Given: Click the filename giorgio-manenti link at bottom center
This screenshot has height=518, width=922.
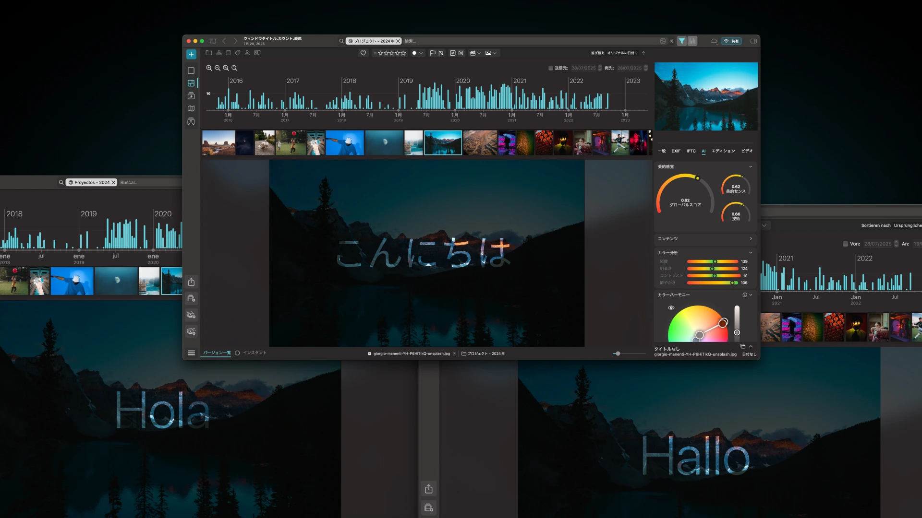Looking at the screenshot, I should [x=412, y=354].
